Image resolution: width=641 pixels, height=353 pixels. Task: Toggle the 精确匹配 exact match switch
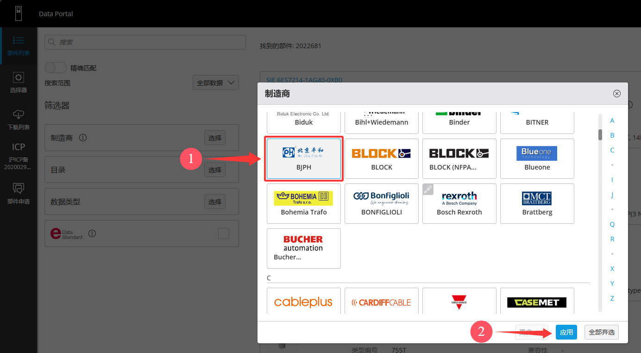click(x=56, y=68)
